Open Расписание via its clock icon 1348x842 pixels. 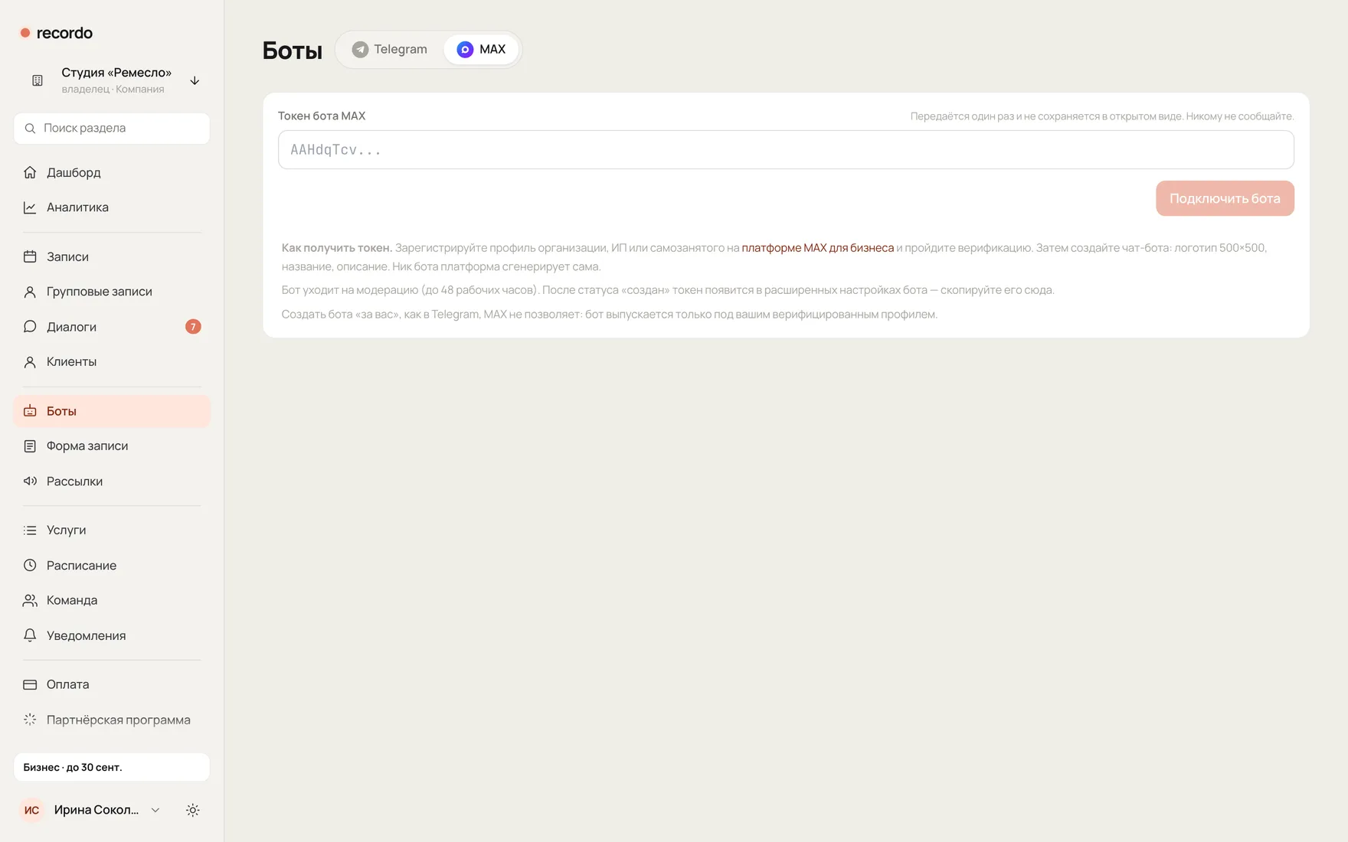[x=30, y=566]
